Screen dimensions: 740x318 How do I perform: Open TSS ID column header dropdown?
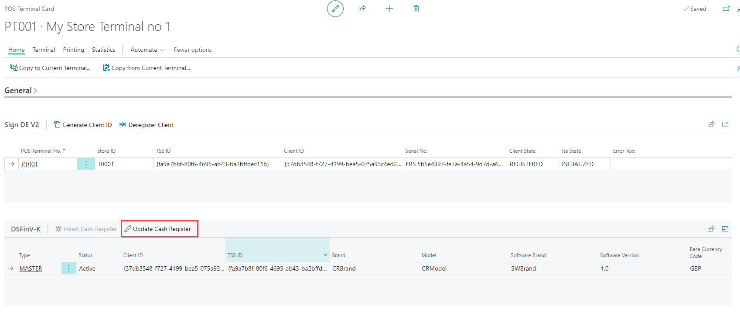coord(325,255)
